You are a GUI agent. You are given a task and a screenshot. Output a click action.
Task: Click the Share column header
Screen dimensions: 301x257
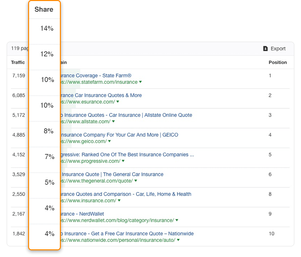click(x=44, y=9)
